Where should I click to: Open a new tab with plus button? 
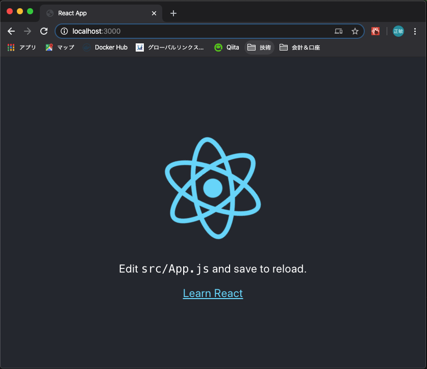173,13
